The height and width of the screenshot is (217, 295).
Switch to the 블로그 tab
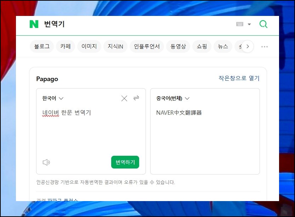(x=42, y=46)
